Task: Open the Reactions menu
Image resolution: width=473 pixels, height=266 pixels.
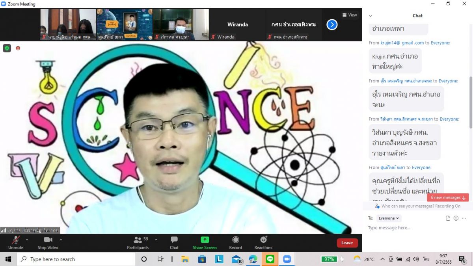Action: click(x=263, y=240)
